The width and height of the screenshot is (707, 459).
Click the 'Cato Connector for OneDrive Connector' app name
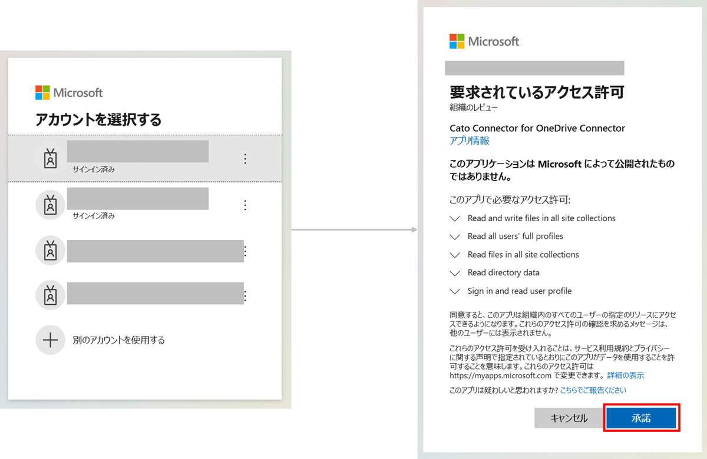click(x=537, y=128)
